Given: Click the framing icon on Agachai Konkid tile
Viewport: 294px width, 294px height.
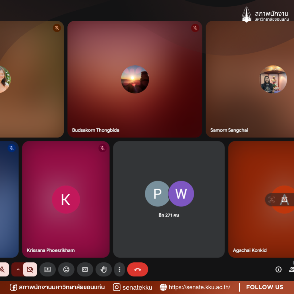Looking at the screenshot, I should (x=272, y=200).
